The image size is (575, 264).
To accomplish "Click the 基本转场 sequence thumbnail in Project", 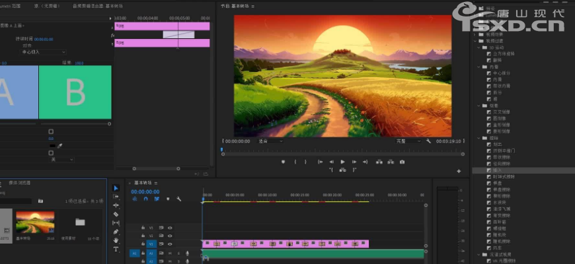I will (x=35, y=222).
